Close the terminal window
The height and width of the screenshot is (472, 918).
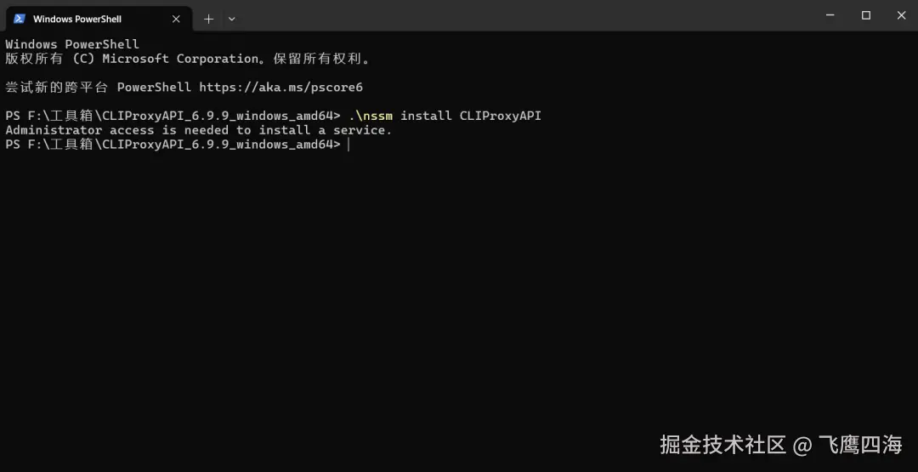point(902,15)
